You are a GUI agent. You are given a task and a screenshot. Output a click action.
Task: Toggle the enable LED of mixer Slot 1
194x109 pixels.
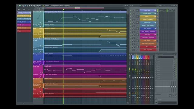pos(176,60)
